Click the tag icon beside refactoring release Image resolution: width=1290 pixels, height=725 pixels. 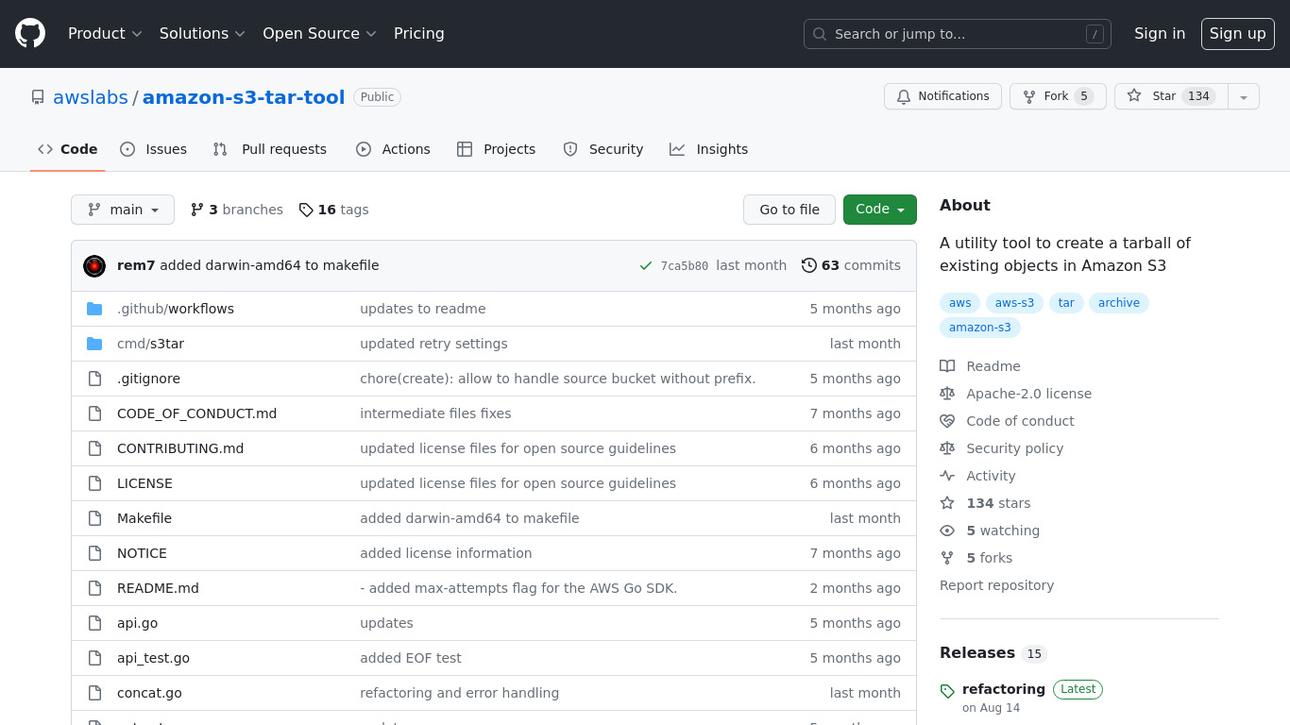coord(947,691)
